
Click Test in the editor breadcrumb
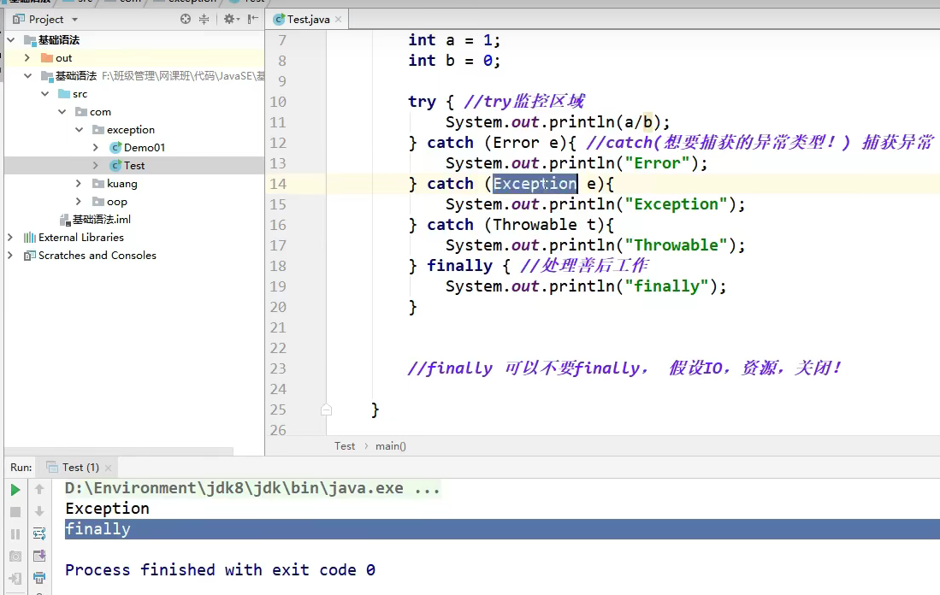[345, 445]
